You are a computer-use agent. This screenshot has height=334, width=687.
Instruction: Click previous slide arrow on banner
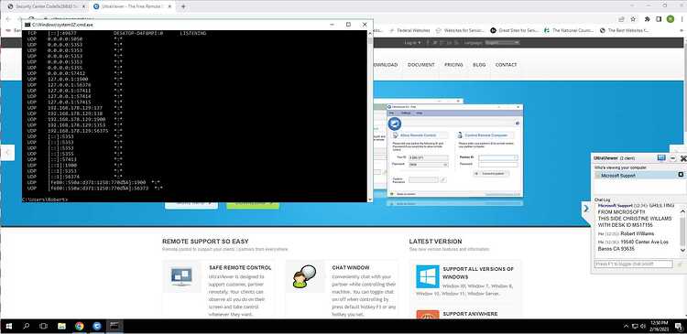tap(7, 152)
